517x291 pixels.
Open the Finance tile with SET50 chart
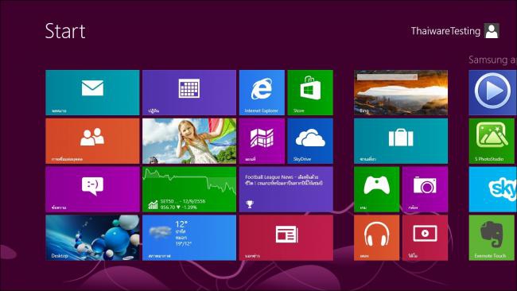click(189, 189)
